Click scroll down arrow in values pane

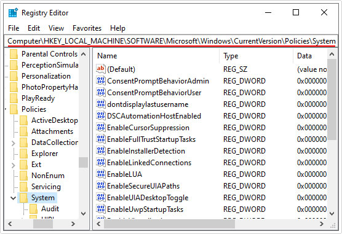point(332,214)
